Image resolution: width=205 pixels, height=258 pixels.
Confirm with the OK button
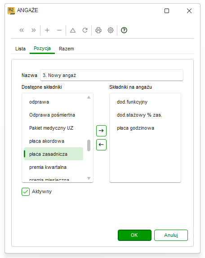[x=134, y=235]
